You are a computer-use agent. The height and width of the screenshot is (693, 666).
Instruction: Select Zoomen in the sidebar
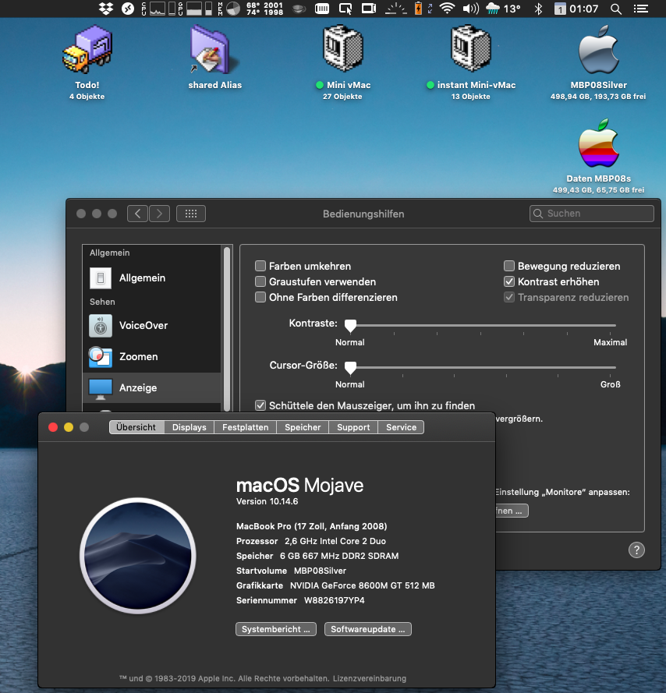pos(152,357)
